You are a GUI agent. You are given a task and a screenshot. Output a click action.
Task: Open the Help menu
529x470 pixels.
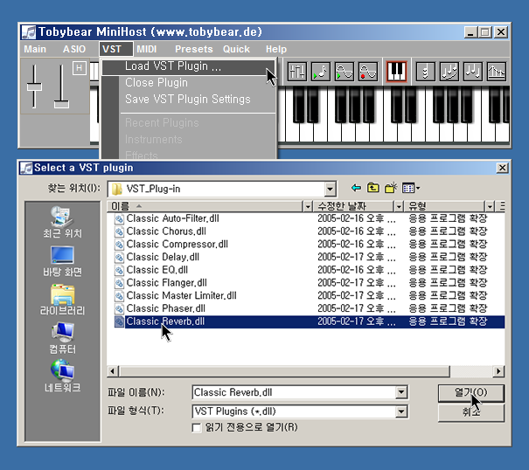(x=276, y=49)
